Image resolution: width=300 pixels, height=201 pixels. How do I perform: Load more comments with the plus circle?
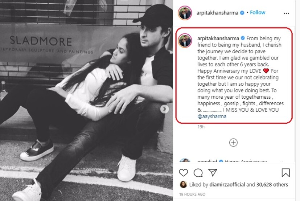(x=233, y=143)
